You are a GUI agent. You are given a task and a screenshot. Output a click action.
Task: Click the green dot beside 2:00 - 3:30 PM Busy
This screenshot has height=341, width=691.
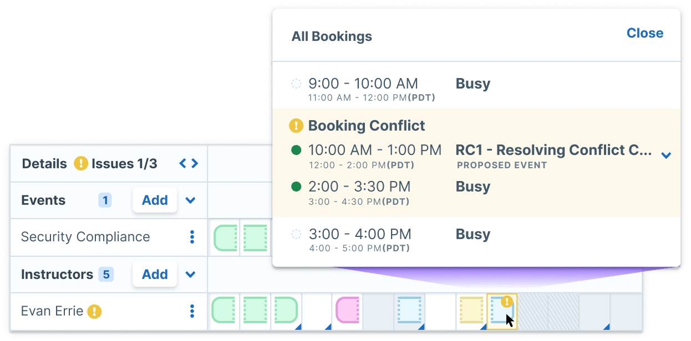point(296,186)
